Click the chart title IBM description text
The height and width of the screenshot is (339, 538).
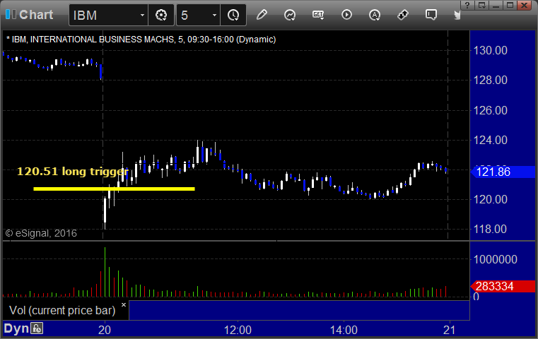tap(141, 40)
